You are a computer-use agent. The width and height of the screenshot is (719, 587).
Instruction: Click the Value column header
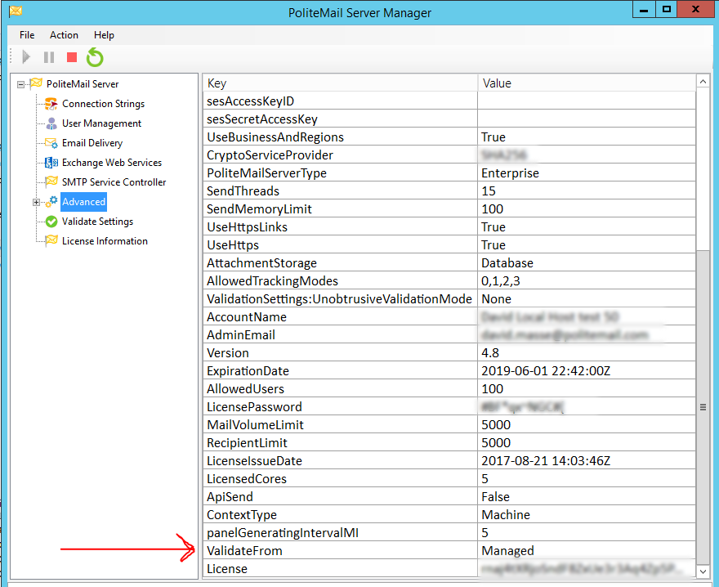coord(587,83)
